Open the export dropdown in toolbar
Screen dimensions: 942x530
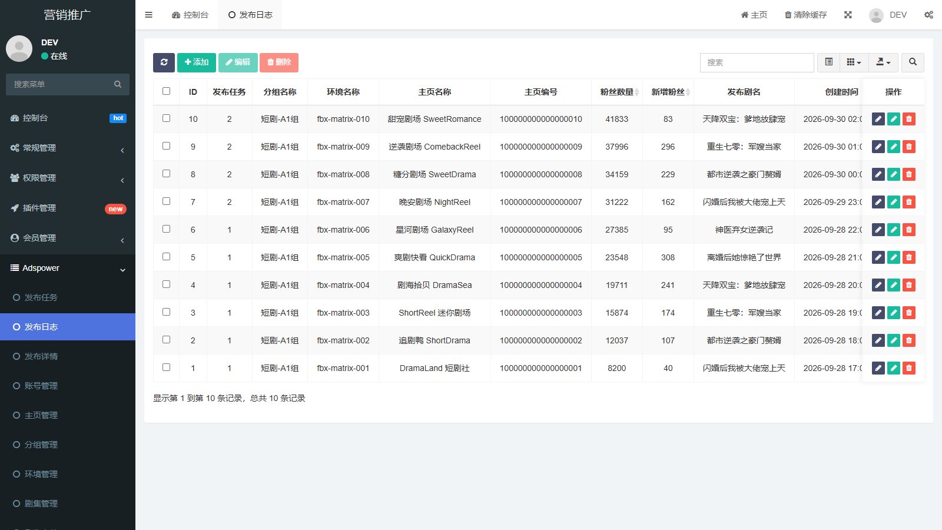883,62
